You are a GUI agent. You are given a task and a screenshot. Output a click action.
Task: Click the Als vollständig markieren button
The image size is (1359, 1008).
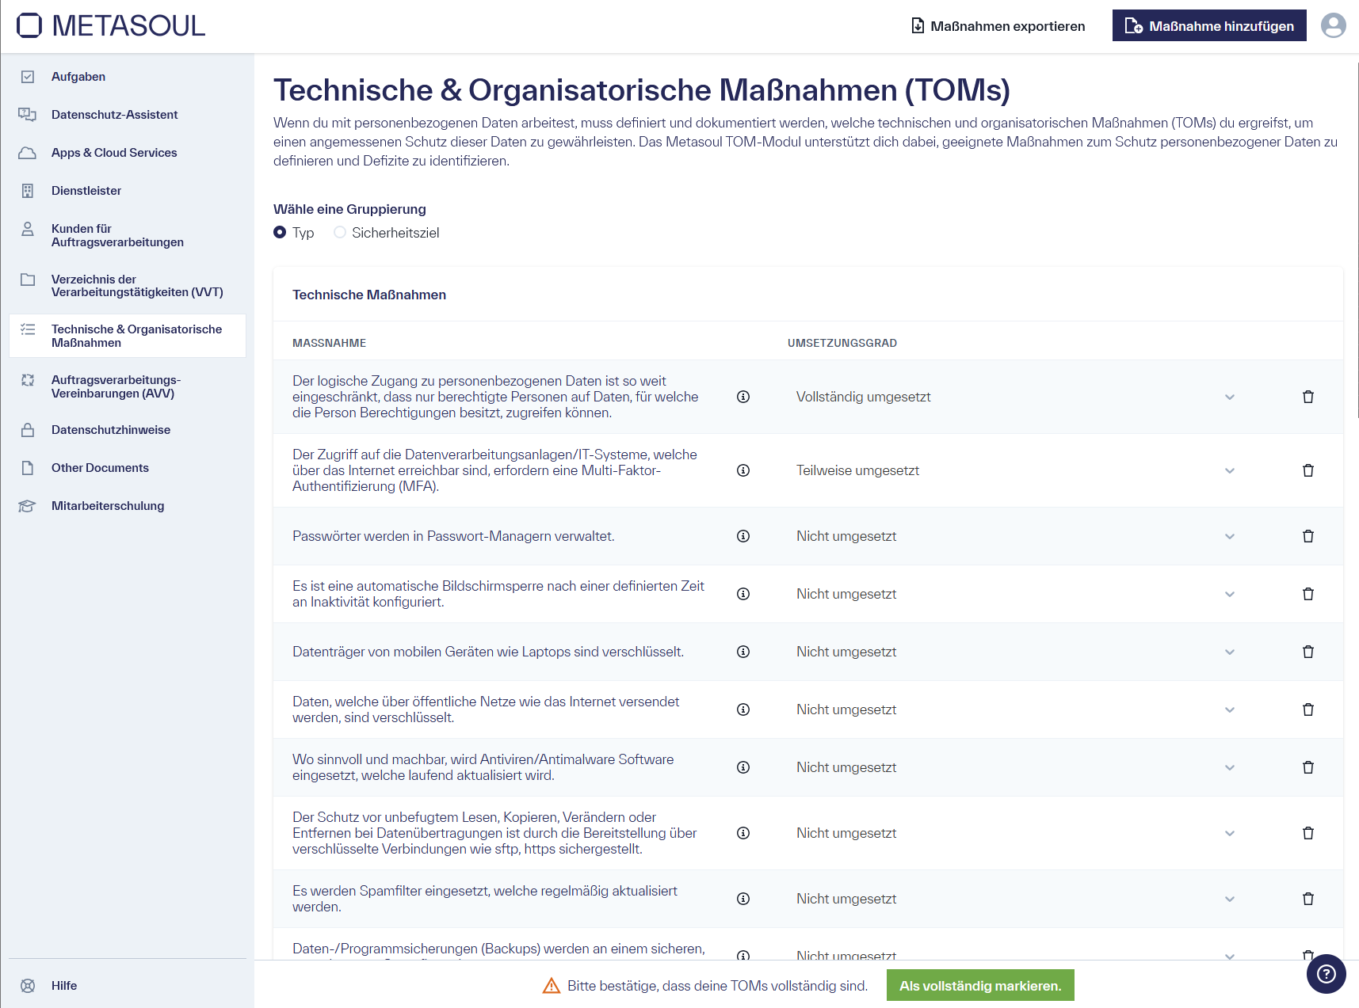[x=980, y=985]
